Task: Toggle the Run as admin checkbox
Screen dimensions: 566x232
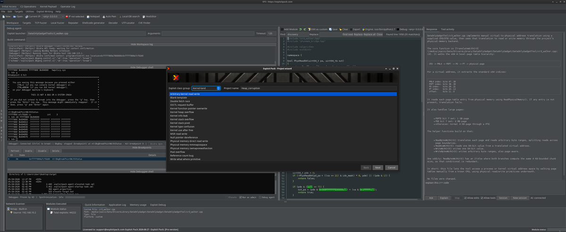Action: pos(249,197)
